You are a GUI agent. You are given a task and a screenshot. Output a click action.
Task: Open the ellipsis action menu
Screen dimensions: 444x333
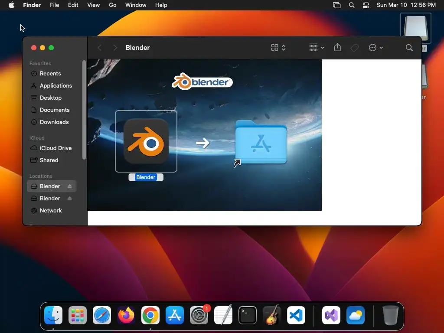[x=376, y=48]
